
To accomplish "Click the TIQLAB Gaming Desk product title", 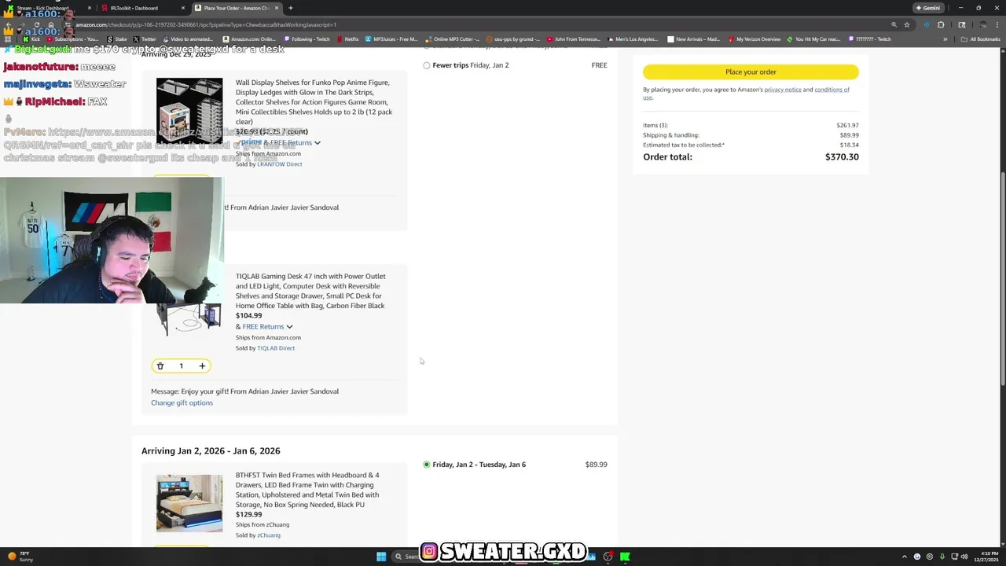I will (310, 291).
